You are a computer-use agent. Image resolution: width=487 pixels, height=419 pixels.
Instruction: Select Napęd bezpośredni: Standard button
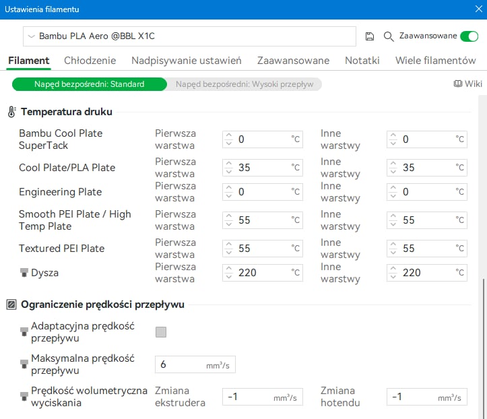[90, 84]
